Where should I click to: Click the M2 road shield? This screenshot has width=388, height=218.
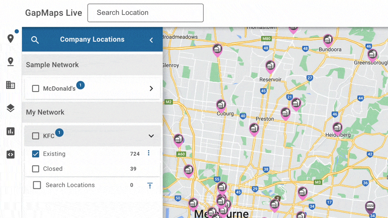[x=168, y=102]
